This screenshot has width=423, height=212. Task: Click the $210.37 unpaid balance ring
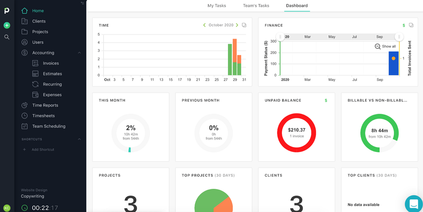[297, 133]
